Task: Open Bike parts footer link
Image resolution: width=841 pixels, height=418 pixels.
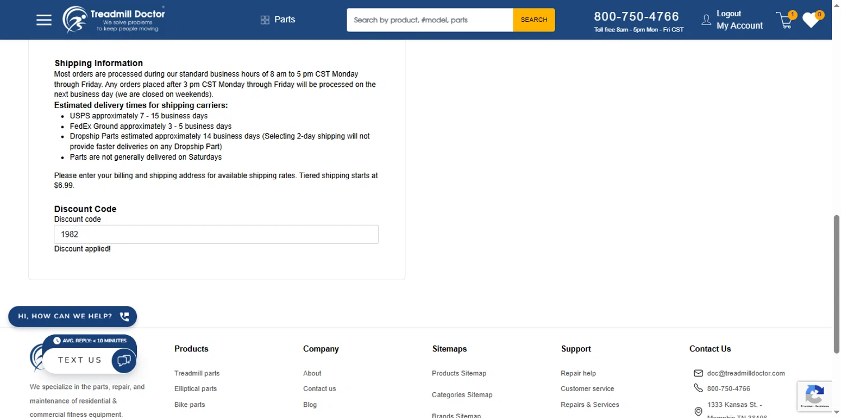Action: pyautogui.click(x=190, y=405)
